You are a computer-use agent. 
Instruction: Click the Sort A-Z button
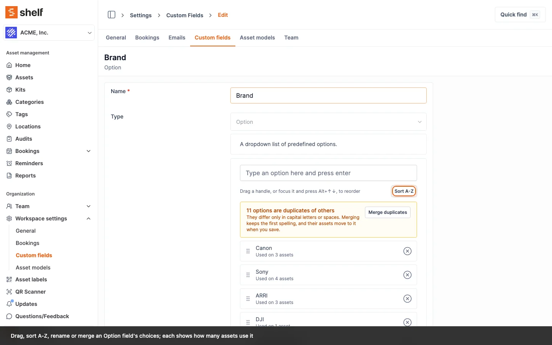(x=404, y=191)
